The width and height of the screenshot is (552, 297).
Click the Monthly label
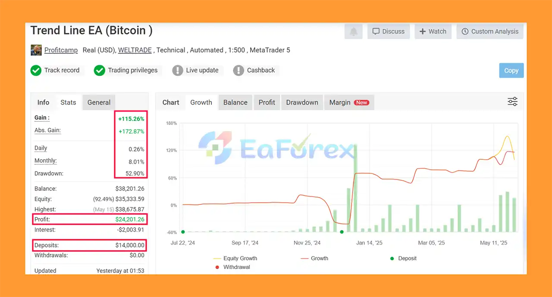tap(45, 161)
